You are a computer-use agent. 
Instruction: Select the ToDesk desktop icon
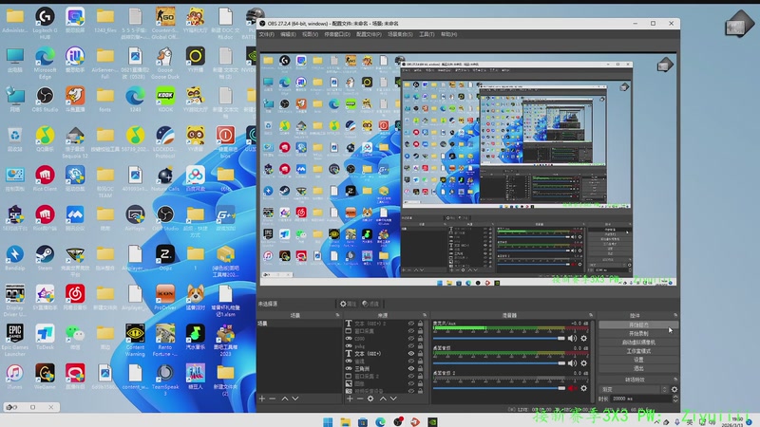(x=45, y=337)
